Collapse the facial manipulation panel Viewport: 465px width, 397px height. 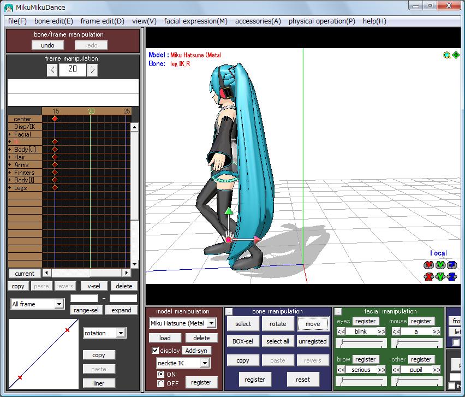(338, 312)
